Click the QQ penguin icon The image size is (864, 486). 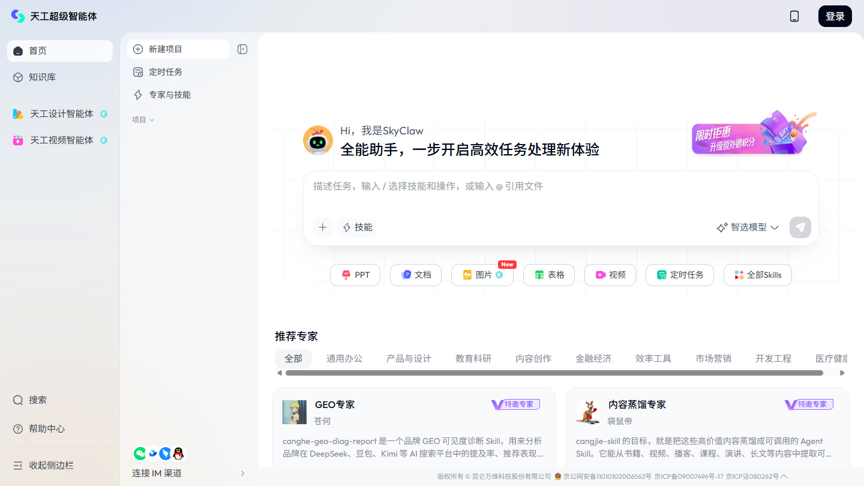tap(178, 454)
